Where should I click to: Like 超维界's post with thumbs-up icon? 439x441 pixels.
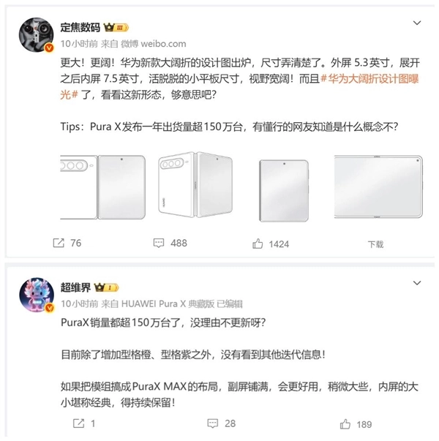(x=345, y=424)
